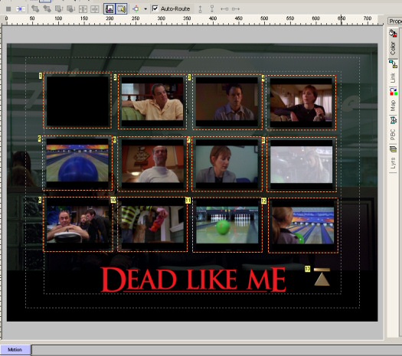402x356 pixels.
Task: Select thumbnail with striped sleeve and red cloth
Action: (152, 224)
